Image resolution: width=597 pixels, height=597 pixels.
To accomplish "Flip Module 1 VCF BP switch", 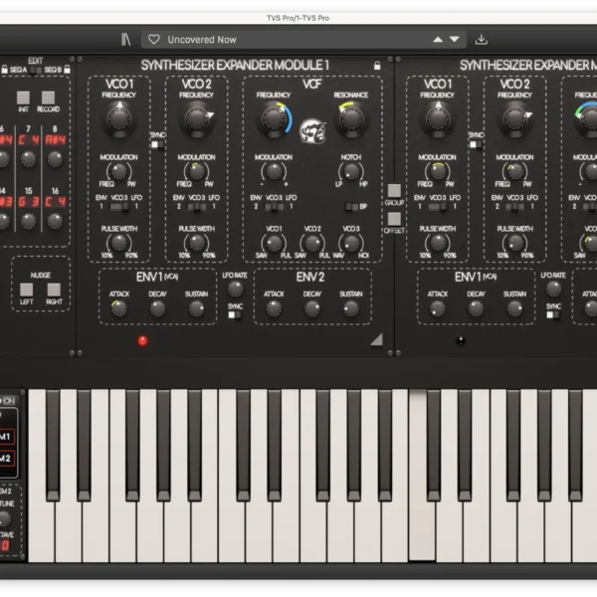I will [351, 207].
